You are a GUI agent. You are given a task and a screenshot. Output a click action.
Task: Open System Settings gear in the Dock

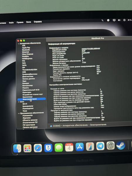pyautogui.click(x=111, y=145)
